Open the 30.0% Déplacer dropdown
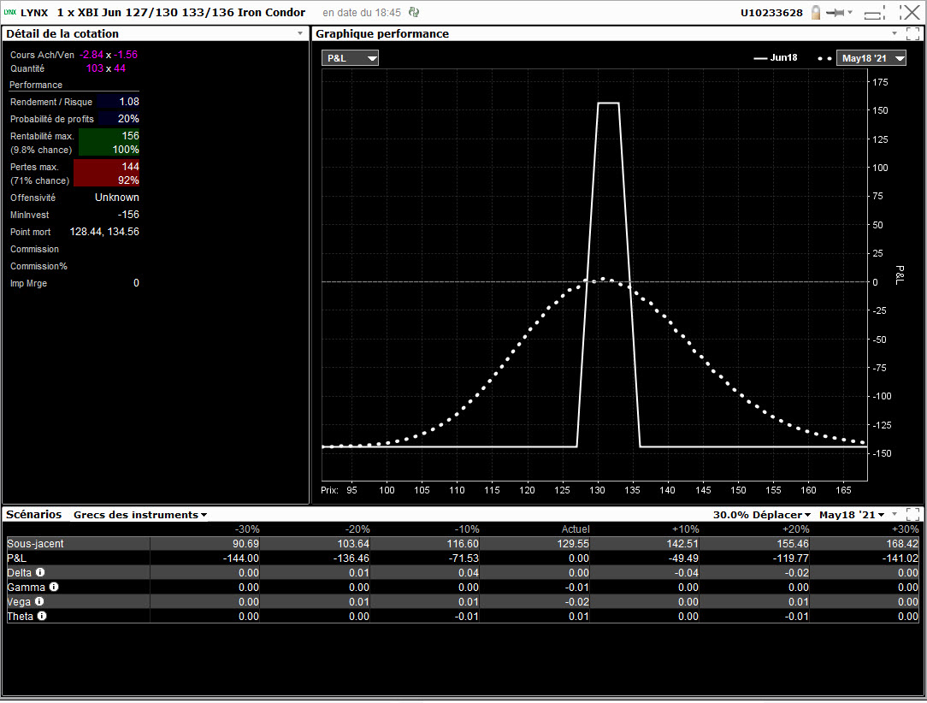 [762, 515]
